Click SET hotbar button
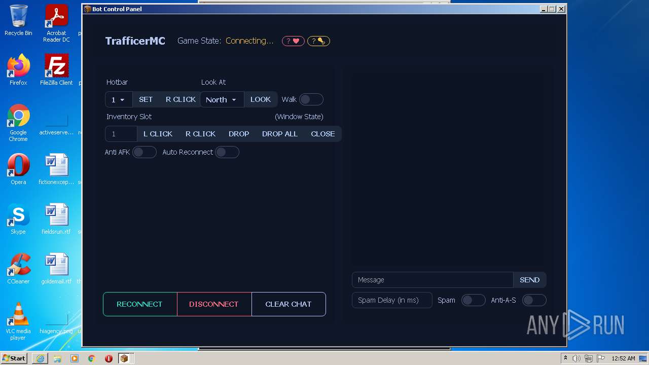649x365 pixels. pos(146,100)
